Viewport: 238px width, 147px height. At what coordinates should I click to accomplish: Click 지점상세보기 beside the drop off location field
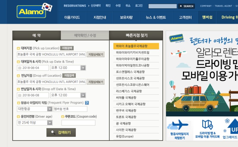coord(95,82)
